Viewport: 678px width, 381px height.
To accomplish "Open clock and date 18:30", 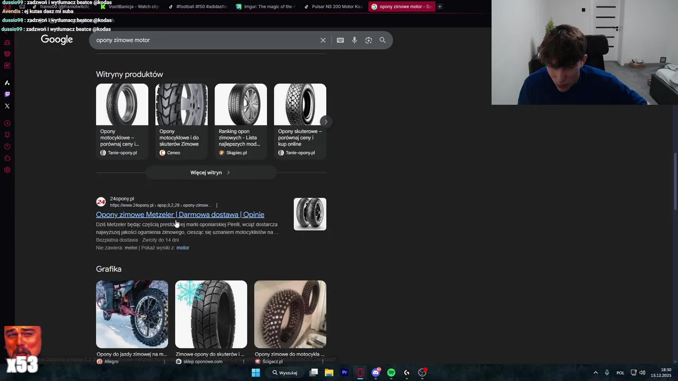I will click(661, 373).
